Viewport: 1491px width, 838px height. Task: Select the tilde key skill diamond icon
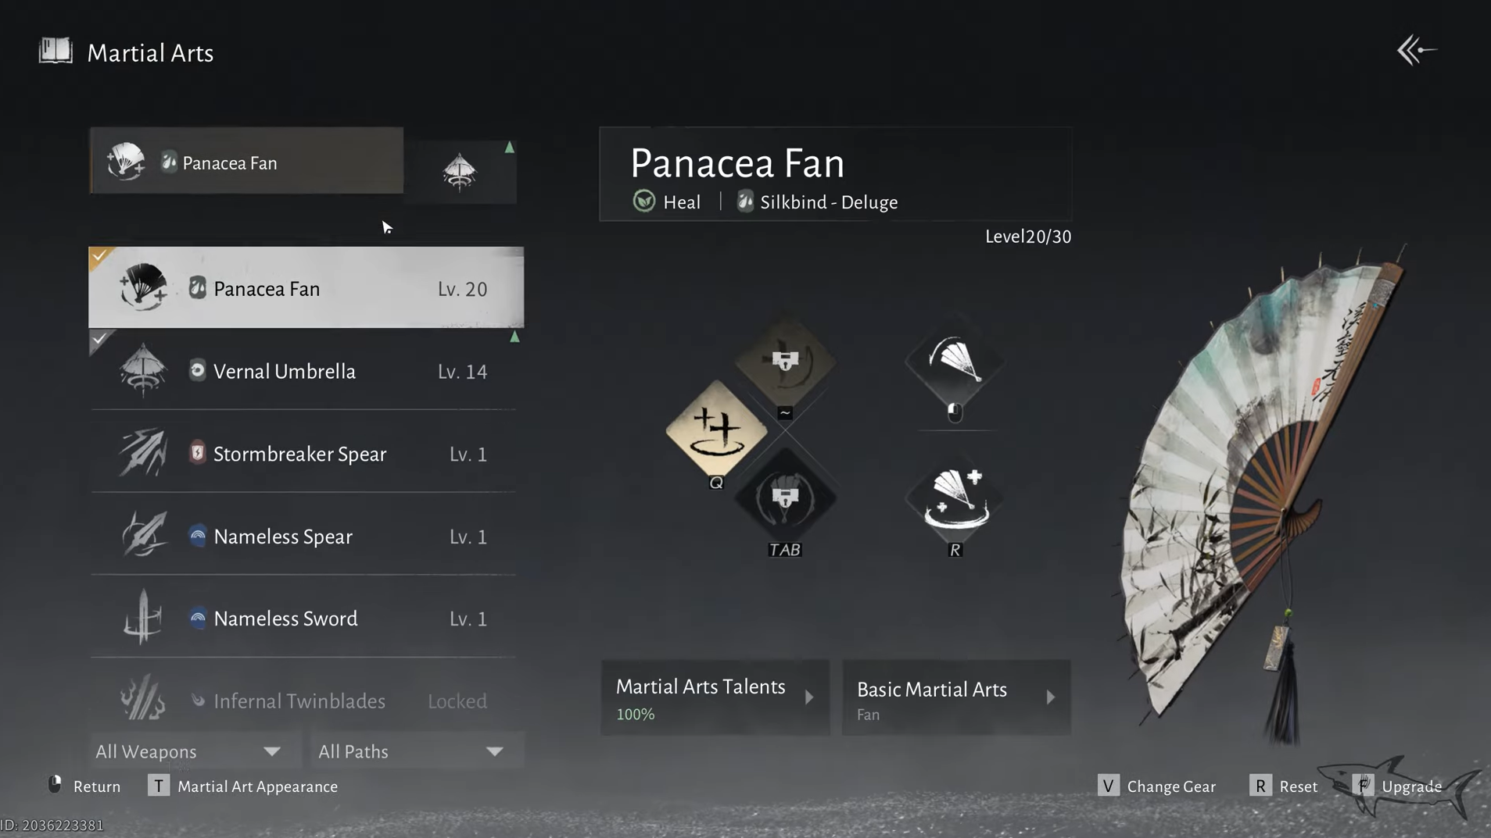coord(785,362)
